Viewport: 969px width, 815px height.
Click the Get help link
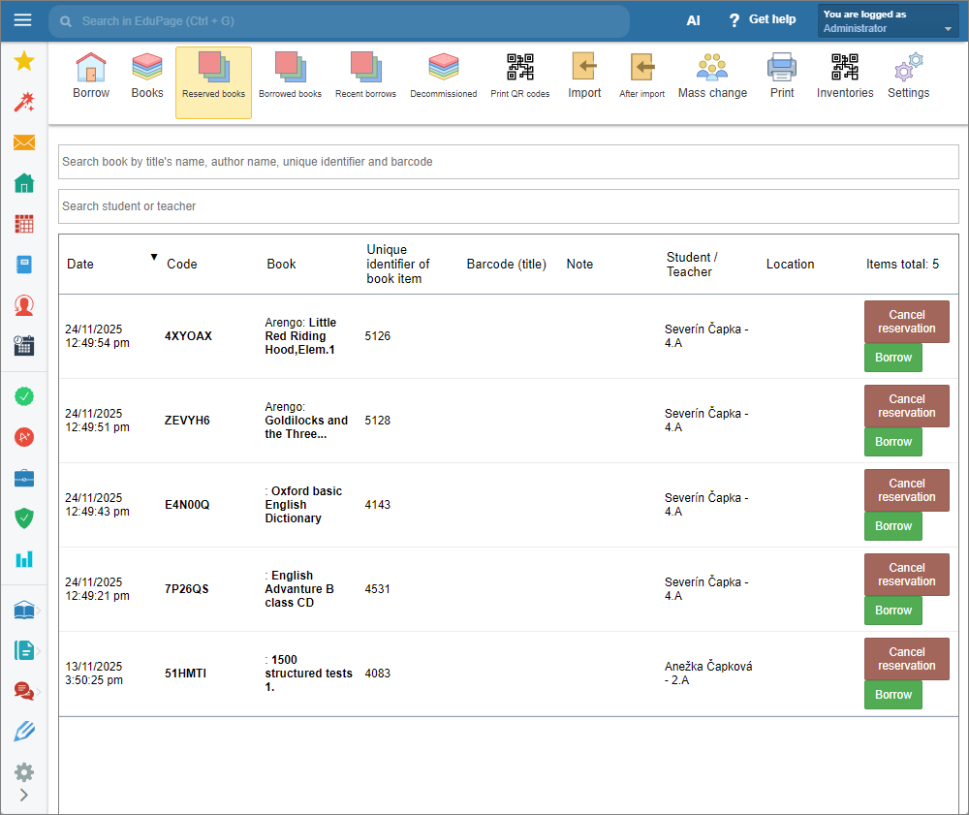[x=762, y=20]
